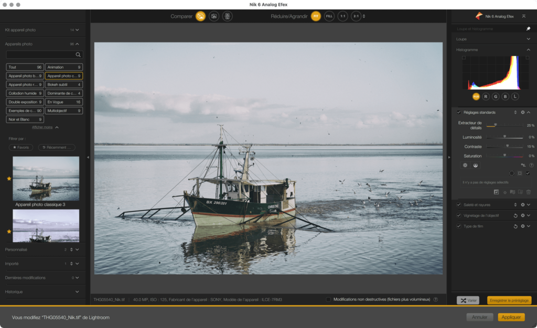The width and height of the screenshot is (537, 328).
Task: Open help for selective adjustments
Action: coord(532,165)
